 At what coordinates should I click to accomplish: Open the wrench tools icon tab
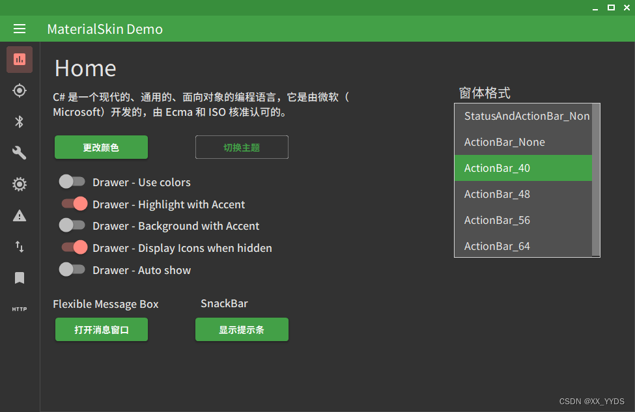pyautogui.click(x=20, y=152)
